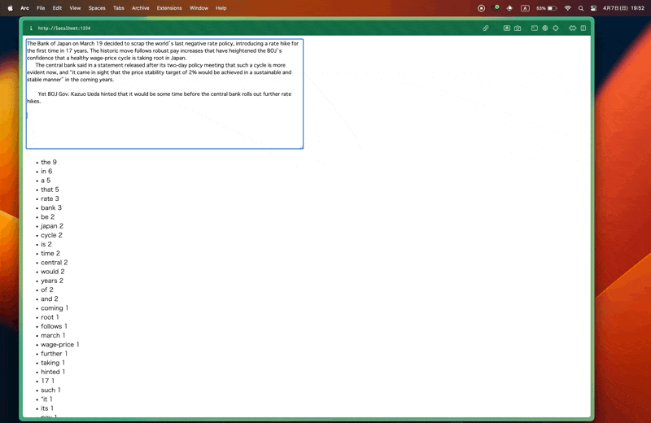The image size is (651, 423).
Task: Open the Arc application menu
Action: pos(25,8)
